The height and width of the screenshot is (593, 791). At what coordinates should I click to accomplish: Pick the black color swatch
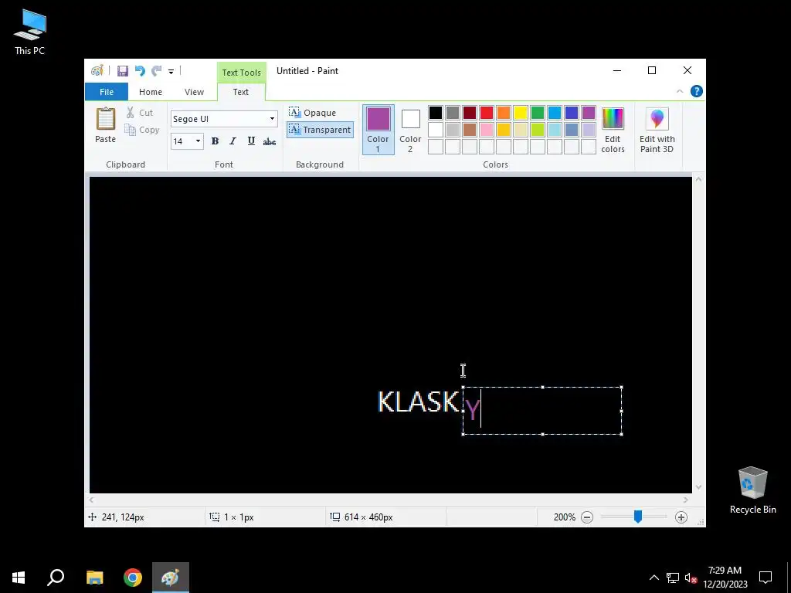click(436, 113)
